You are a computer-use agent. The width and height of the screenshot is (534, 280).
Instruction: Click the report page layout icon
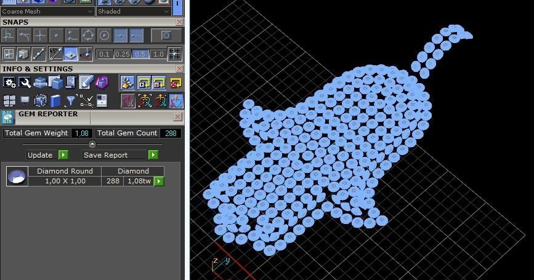[102, 101]
